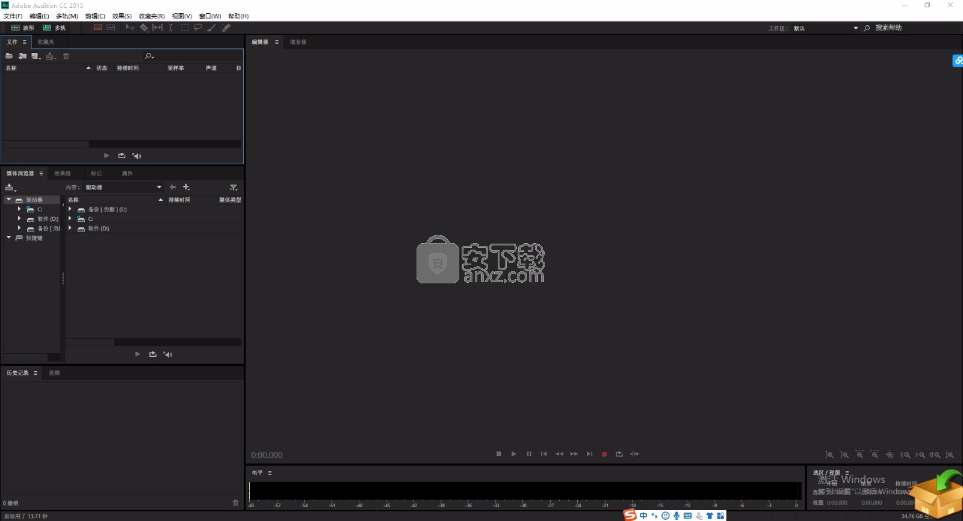Screen dimensions: 963x521
Task: Select the Move tool in top toolbar
Action: [x=129, y=28]
